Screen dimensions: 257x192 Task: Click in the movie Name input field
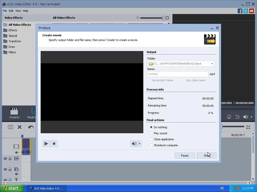pos(178,74)
